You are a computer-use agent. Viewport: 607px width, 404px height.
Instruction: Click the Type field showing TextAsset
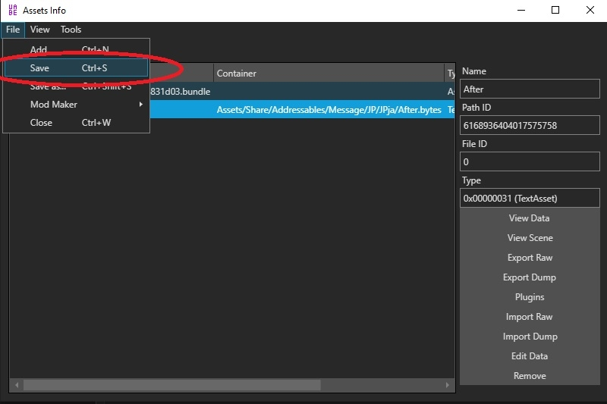click(530, 199)
